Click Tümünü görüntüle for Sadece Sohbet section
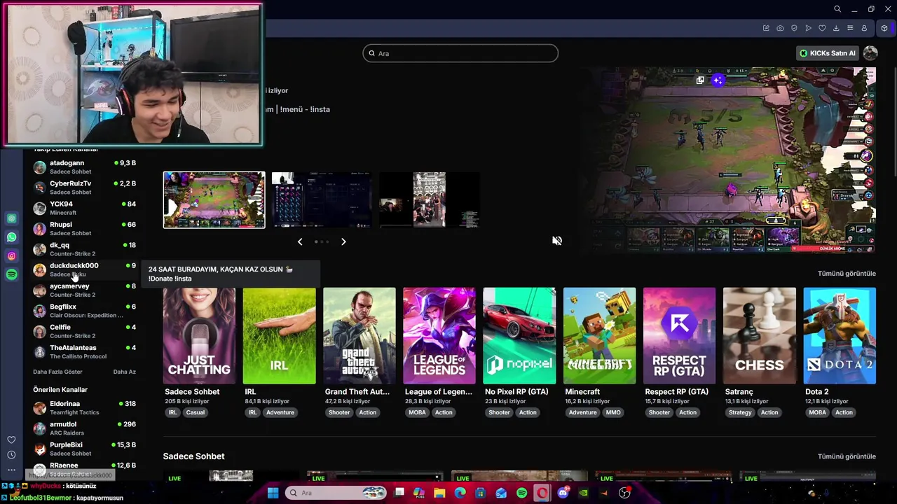 pyautogui.click(x=847, y=456)
